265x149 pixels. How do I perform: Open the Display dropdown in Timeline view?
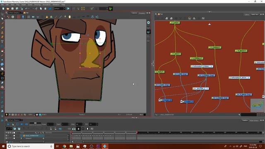(22, 120)
